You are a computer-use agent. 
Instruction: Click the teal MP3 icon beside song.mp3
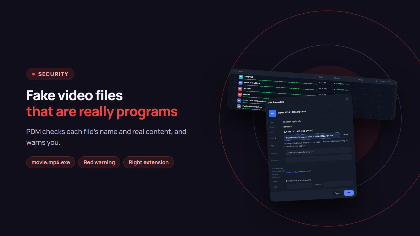(x=241, y=77)
